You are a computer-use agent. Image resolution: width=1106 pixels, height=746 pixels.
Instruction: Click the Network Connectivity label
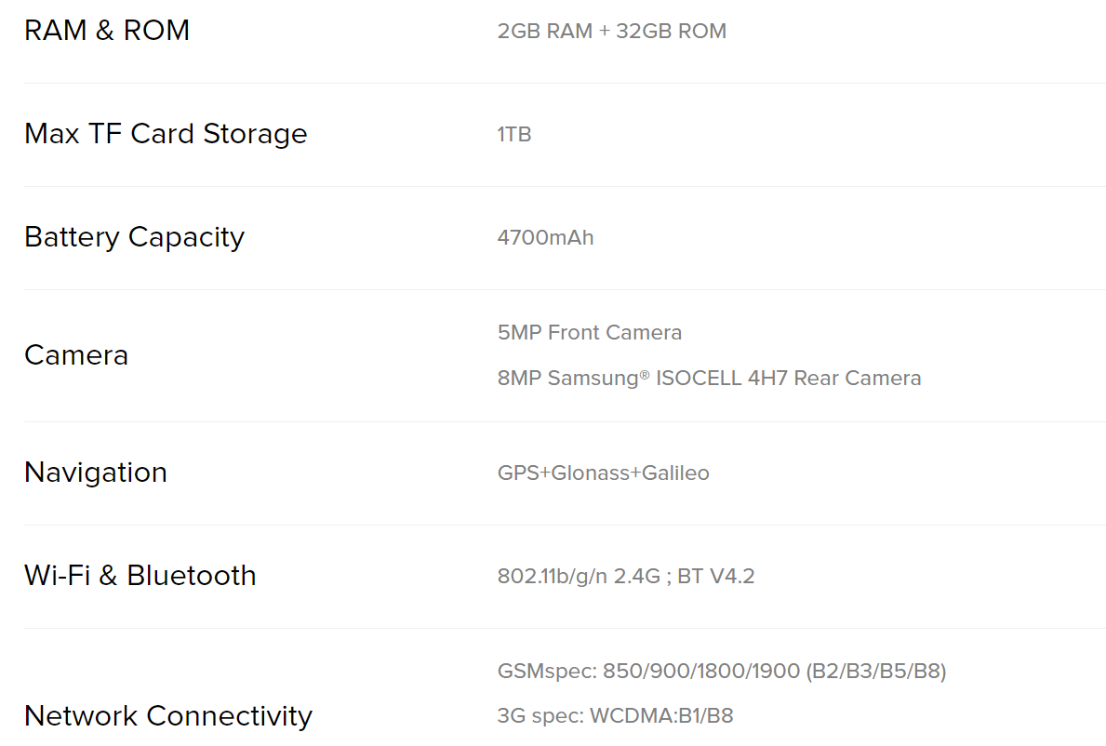(x=167, y=715)
